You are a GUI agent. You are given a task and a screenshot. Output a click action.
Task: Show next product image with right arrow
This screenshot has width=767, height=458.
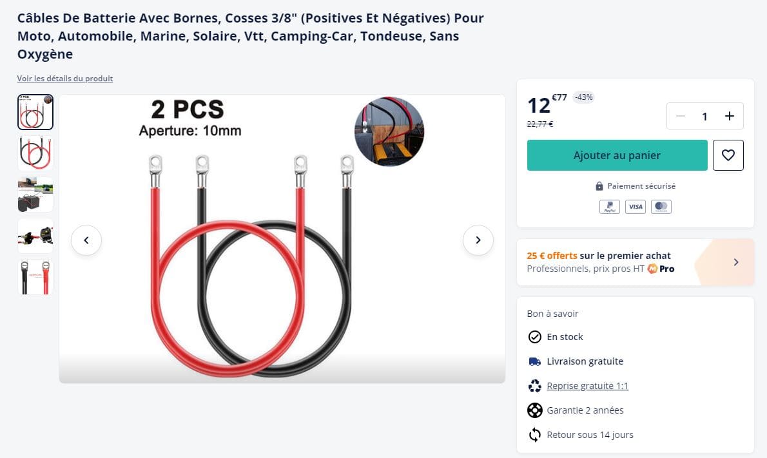coord(478,240)
